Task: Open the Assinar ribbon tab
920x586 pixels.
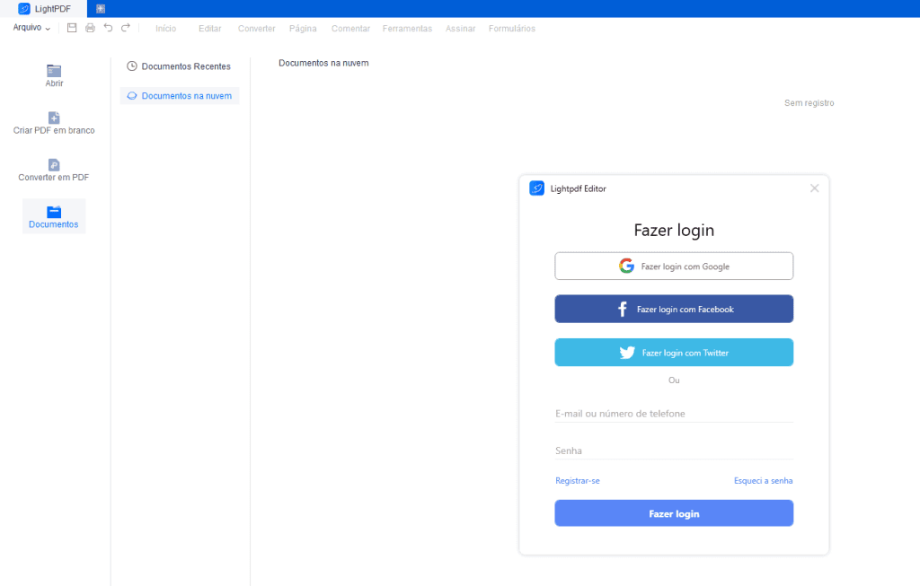Action: tap(460, 28)
